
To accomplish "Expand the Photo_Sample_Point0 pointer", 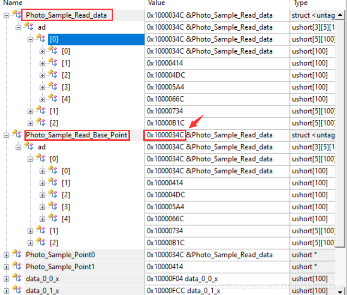I will 6,255.
